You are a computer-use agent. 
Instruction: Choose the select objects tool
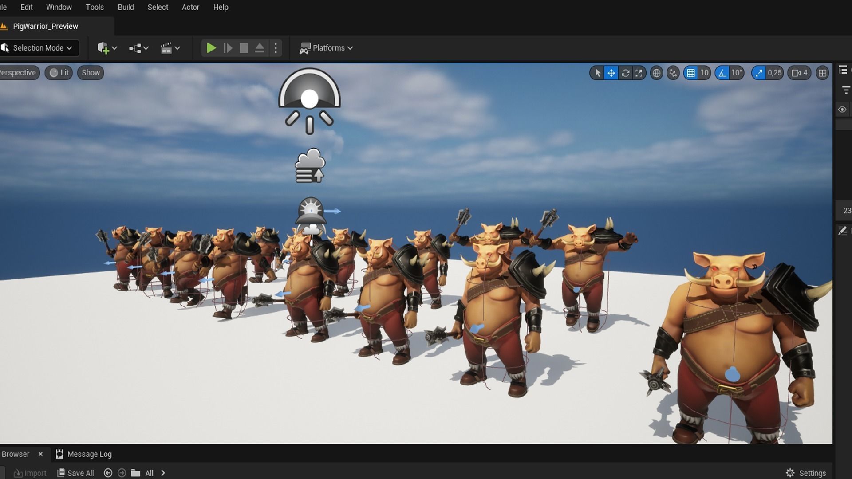tap(597, 73)
